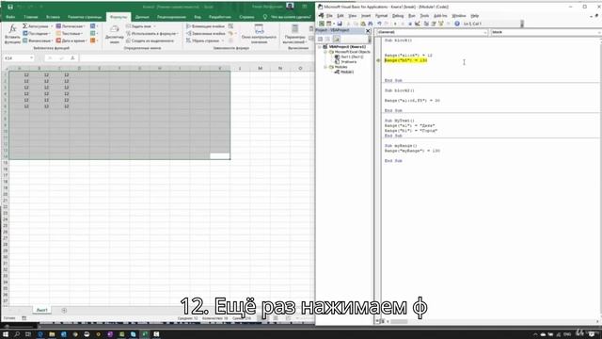Open Date and Time (Дата и время) functions

coord(71,40)
